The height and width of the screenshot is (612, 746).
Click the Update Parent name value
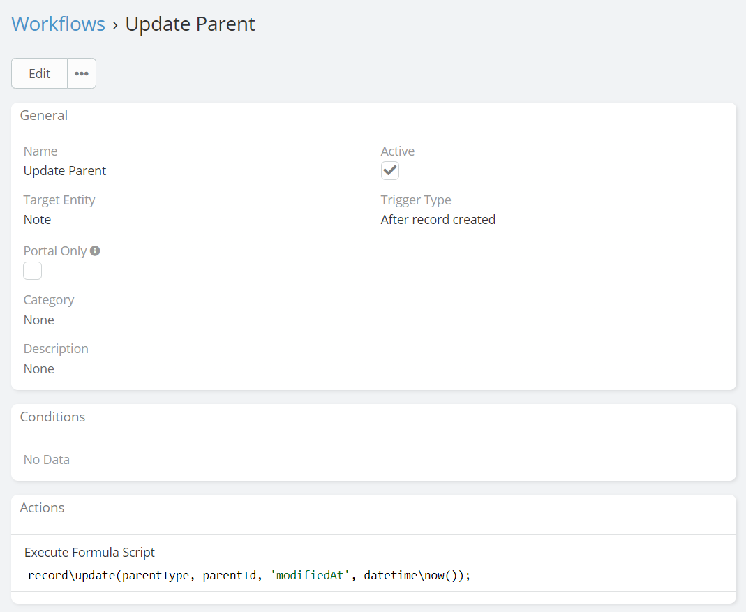[65, 171]
